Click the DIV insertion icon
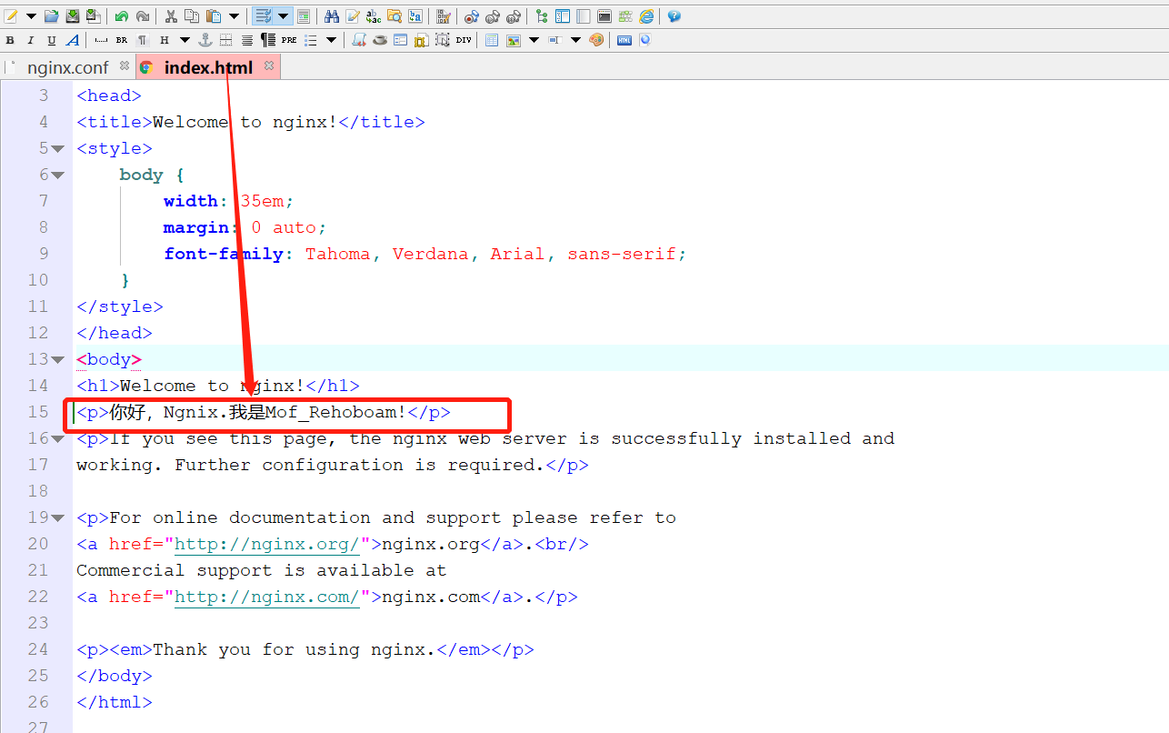 [x=465, y=40]
